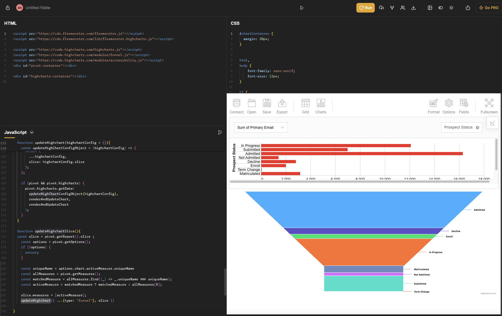Screen dimensions: 502x316
Task: Click the share icon beside Go PRO
Action: [x=468, y=8]
